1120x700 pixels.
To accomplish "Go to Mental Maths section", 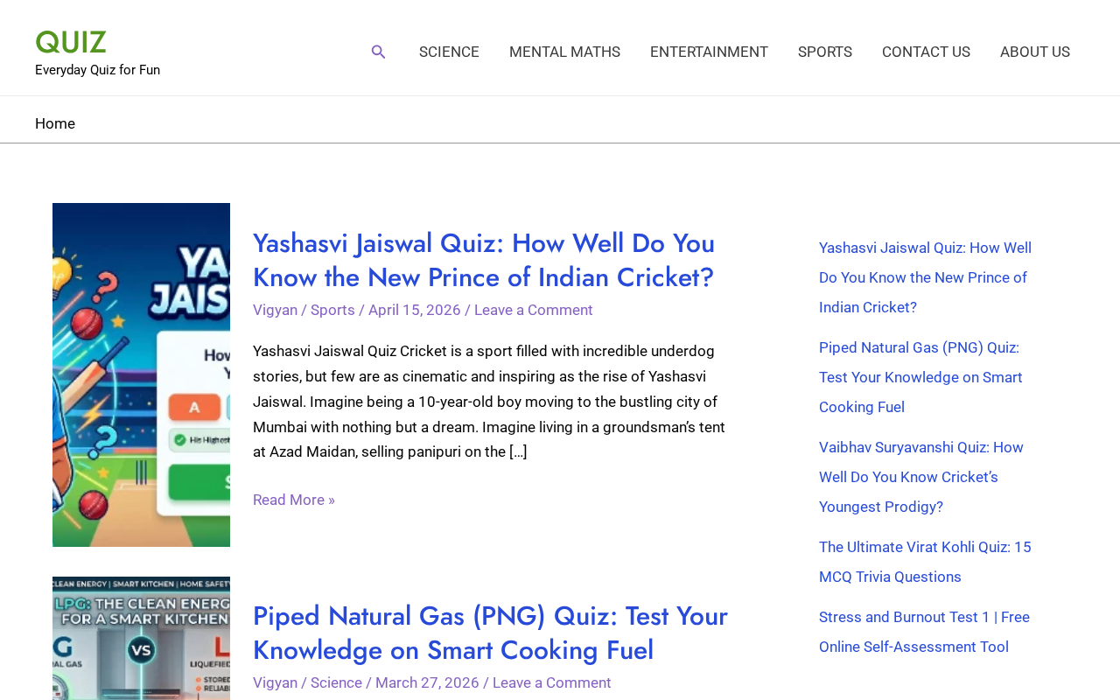I will 564,52.
